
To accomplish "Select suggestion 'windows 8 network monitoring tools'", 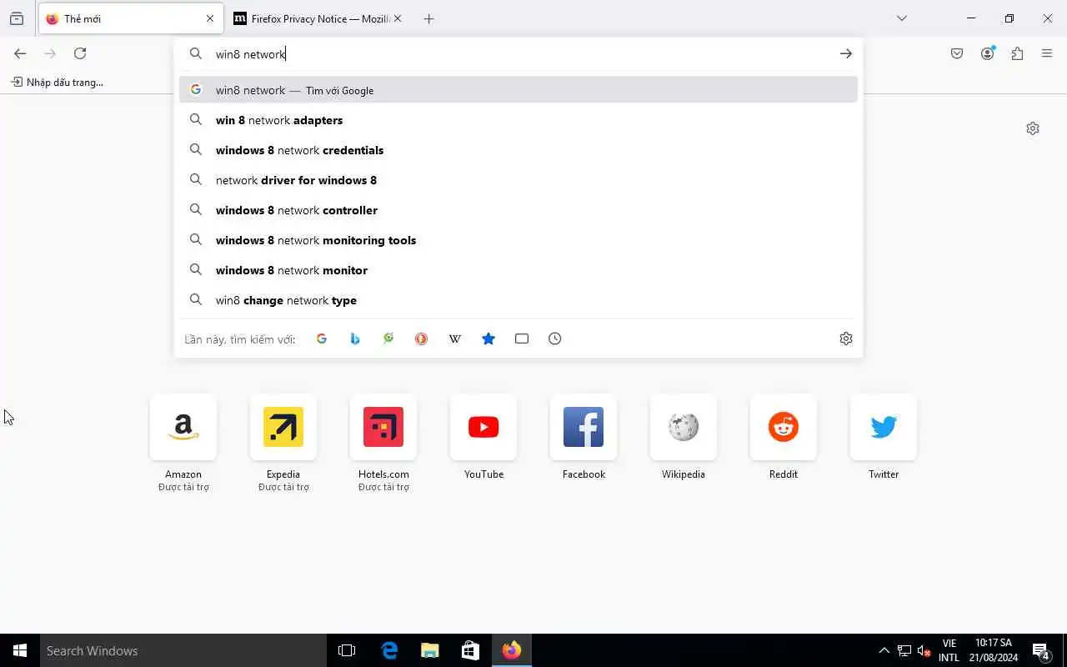I will pyautogui.click(x=518, y=240).
